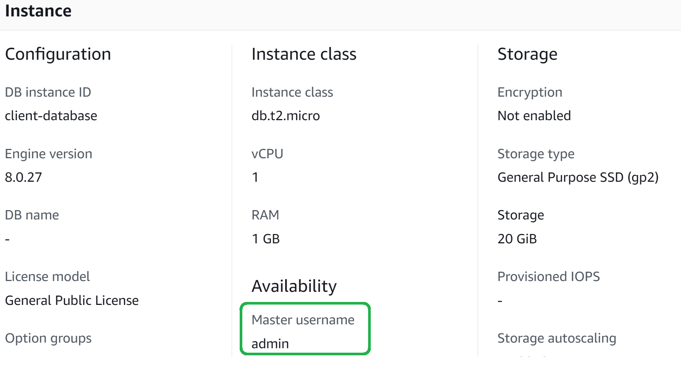Click the 20 GiB storage value
This screenshot has height=365, width=681.
[x=517, y=239]
